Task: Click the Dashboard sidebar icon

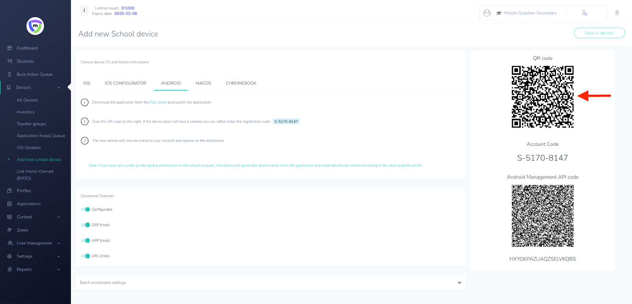Action: [9, 48]
